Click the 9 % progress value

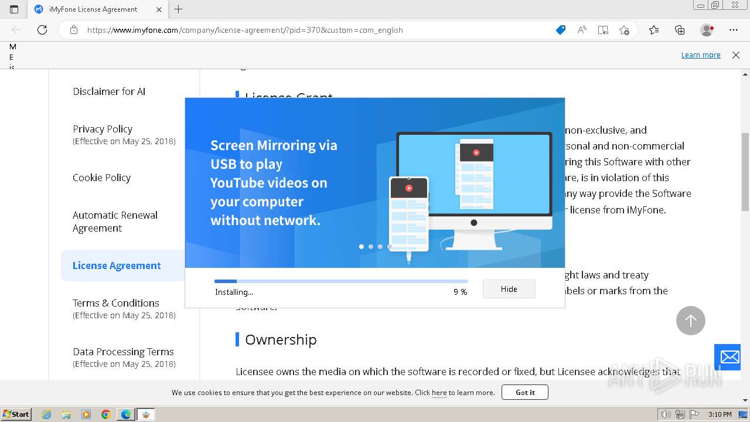[460, 292]
